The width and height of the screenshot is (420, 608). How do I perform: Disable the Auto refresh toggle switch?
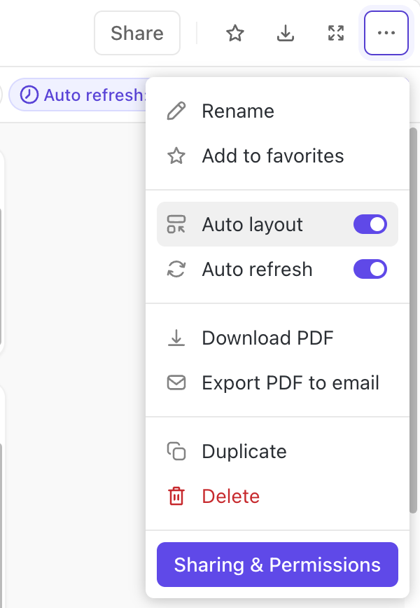(370, 270)
